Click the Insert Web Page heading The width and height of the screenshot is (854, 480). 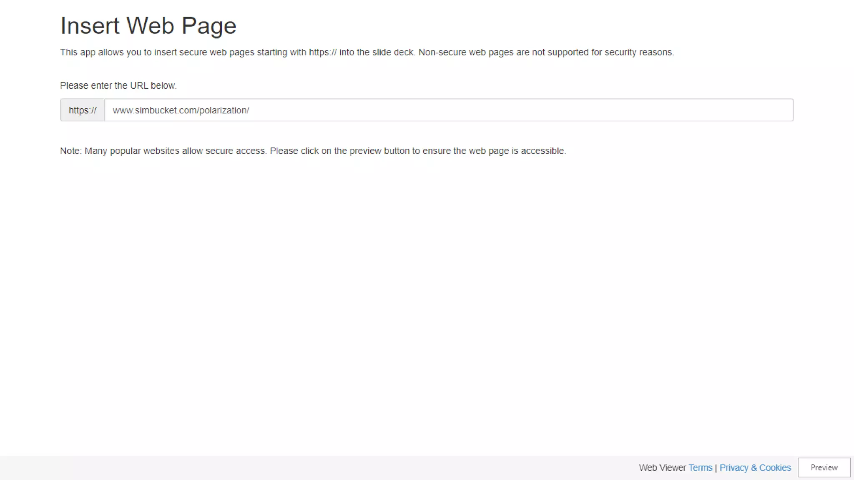148,25
